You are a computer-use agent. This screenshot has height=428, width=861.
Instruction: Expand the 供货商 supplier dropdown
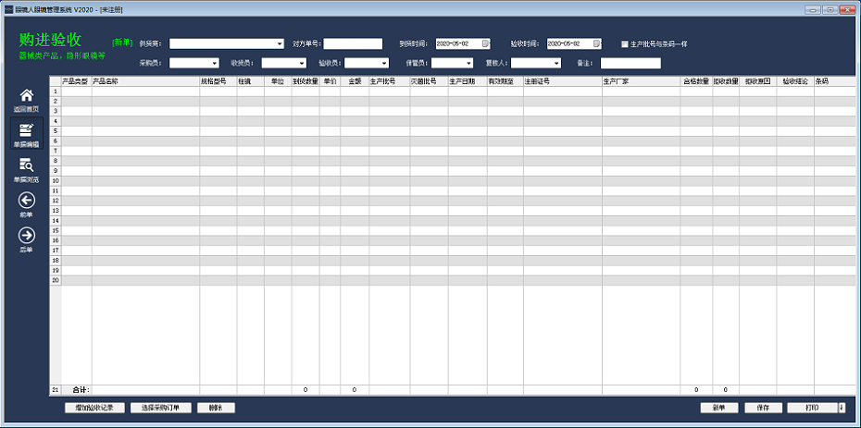(x=280, y=43)
